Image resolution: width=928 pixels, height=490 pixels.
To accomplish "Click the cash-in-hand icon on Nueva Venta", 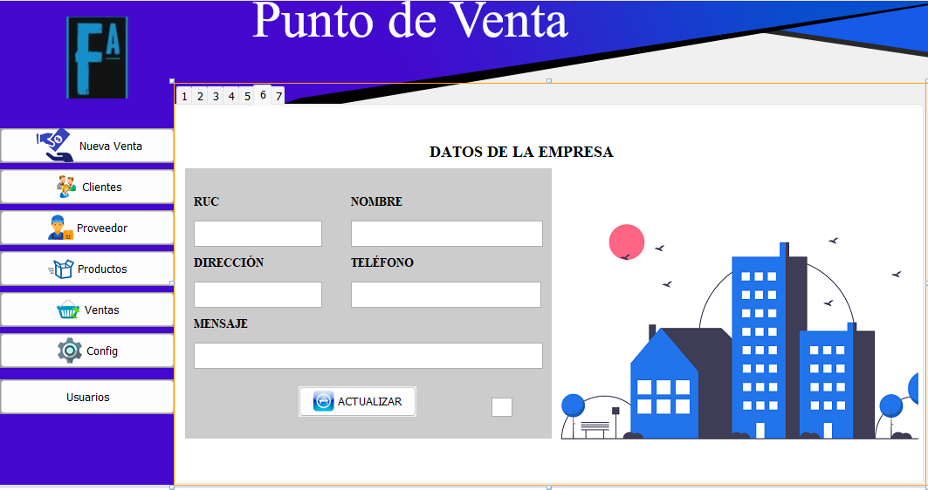I will pos(55,146).
